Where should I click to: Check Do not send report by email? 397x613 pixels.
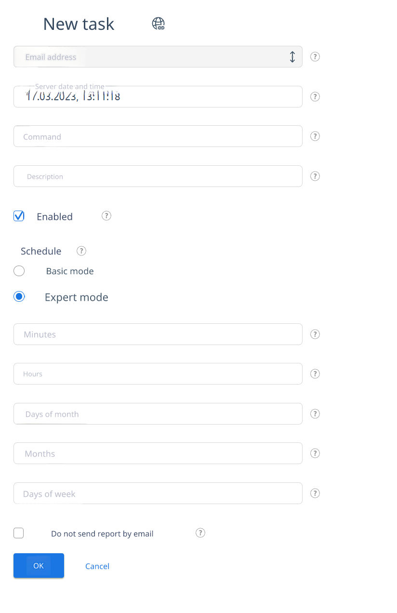point(19,533)
